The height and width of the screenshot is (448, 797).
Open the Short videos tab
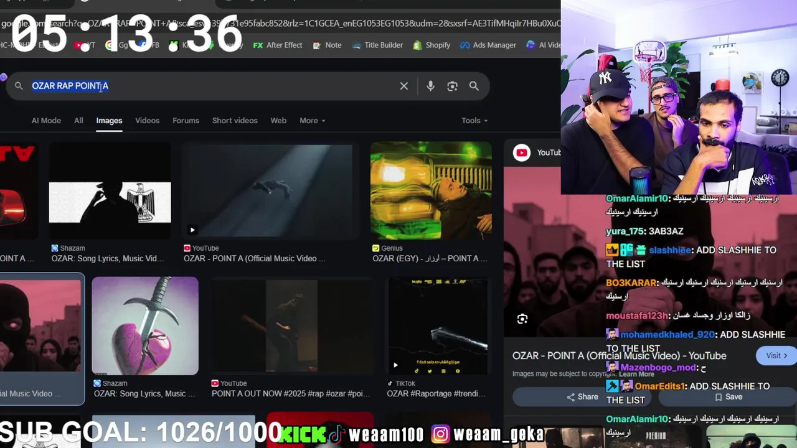pos(235,120)
